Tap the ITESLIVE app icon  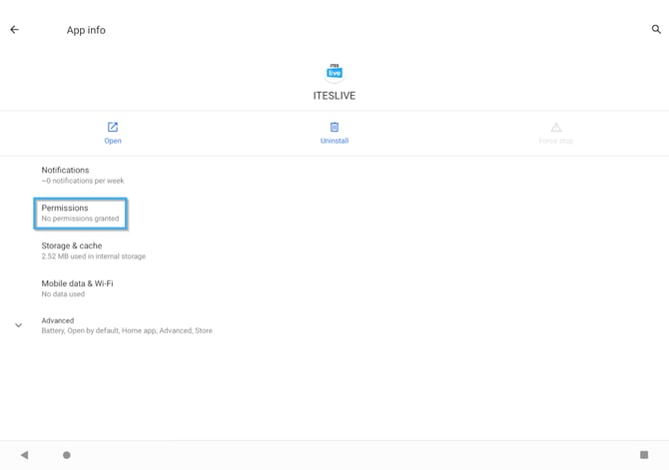point(334,72)
